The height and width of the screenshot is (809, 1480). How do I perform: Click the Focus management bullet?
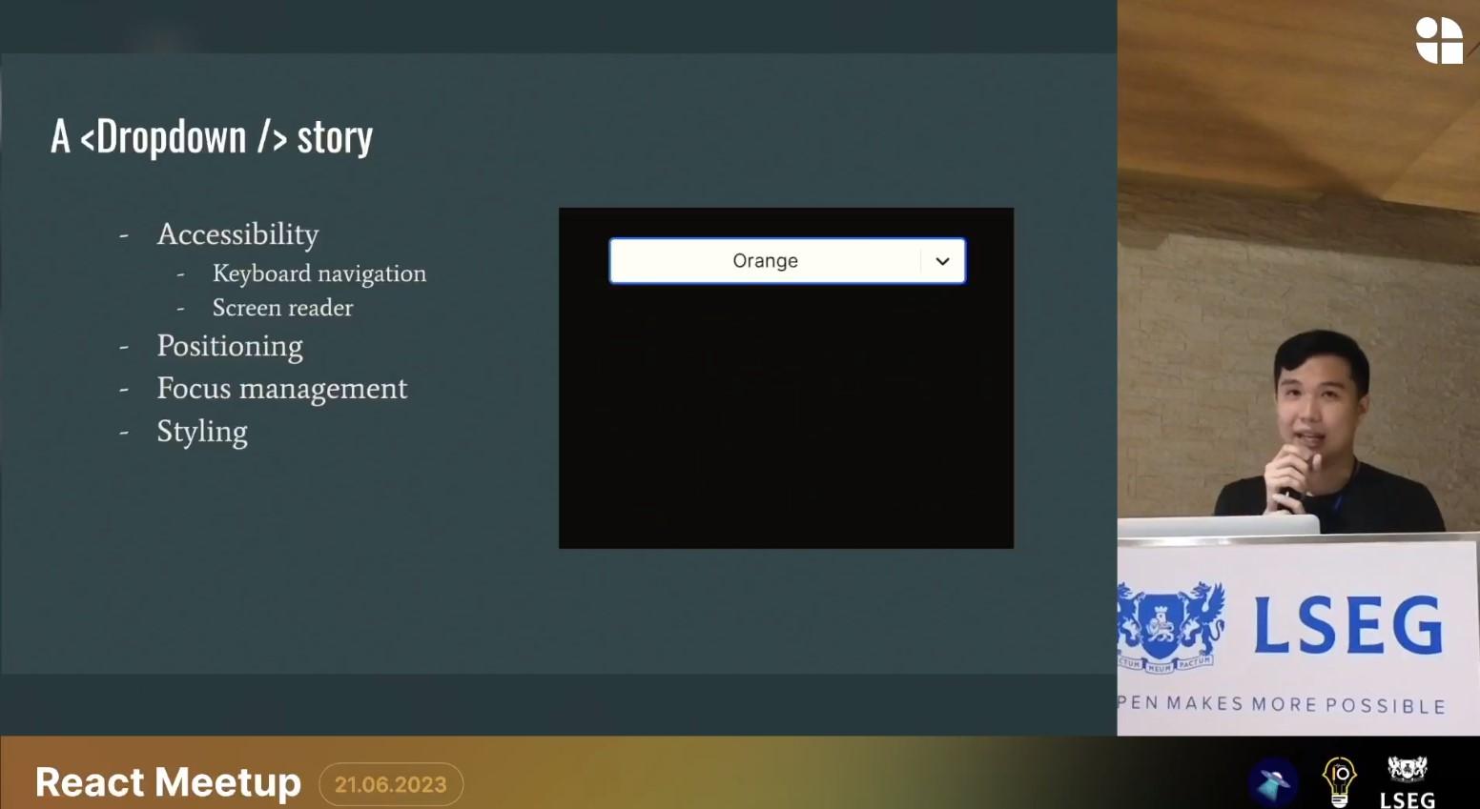[x=282, y=389]
